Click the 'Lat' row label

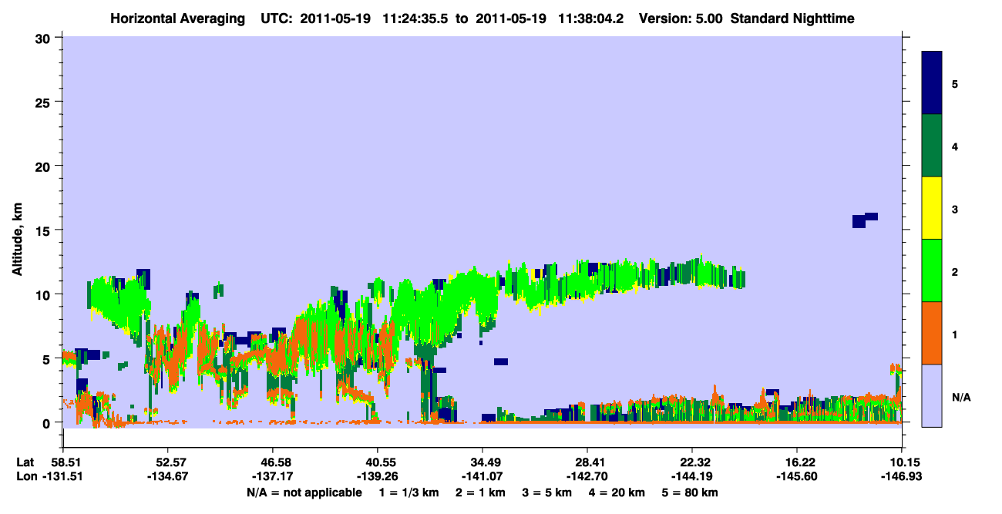pos(26,462)
